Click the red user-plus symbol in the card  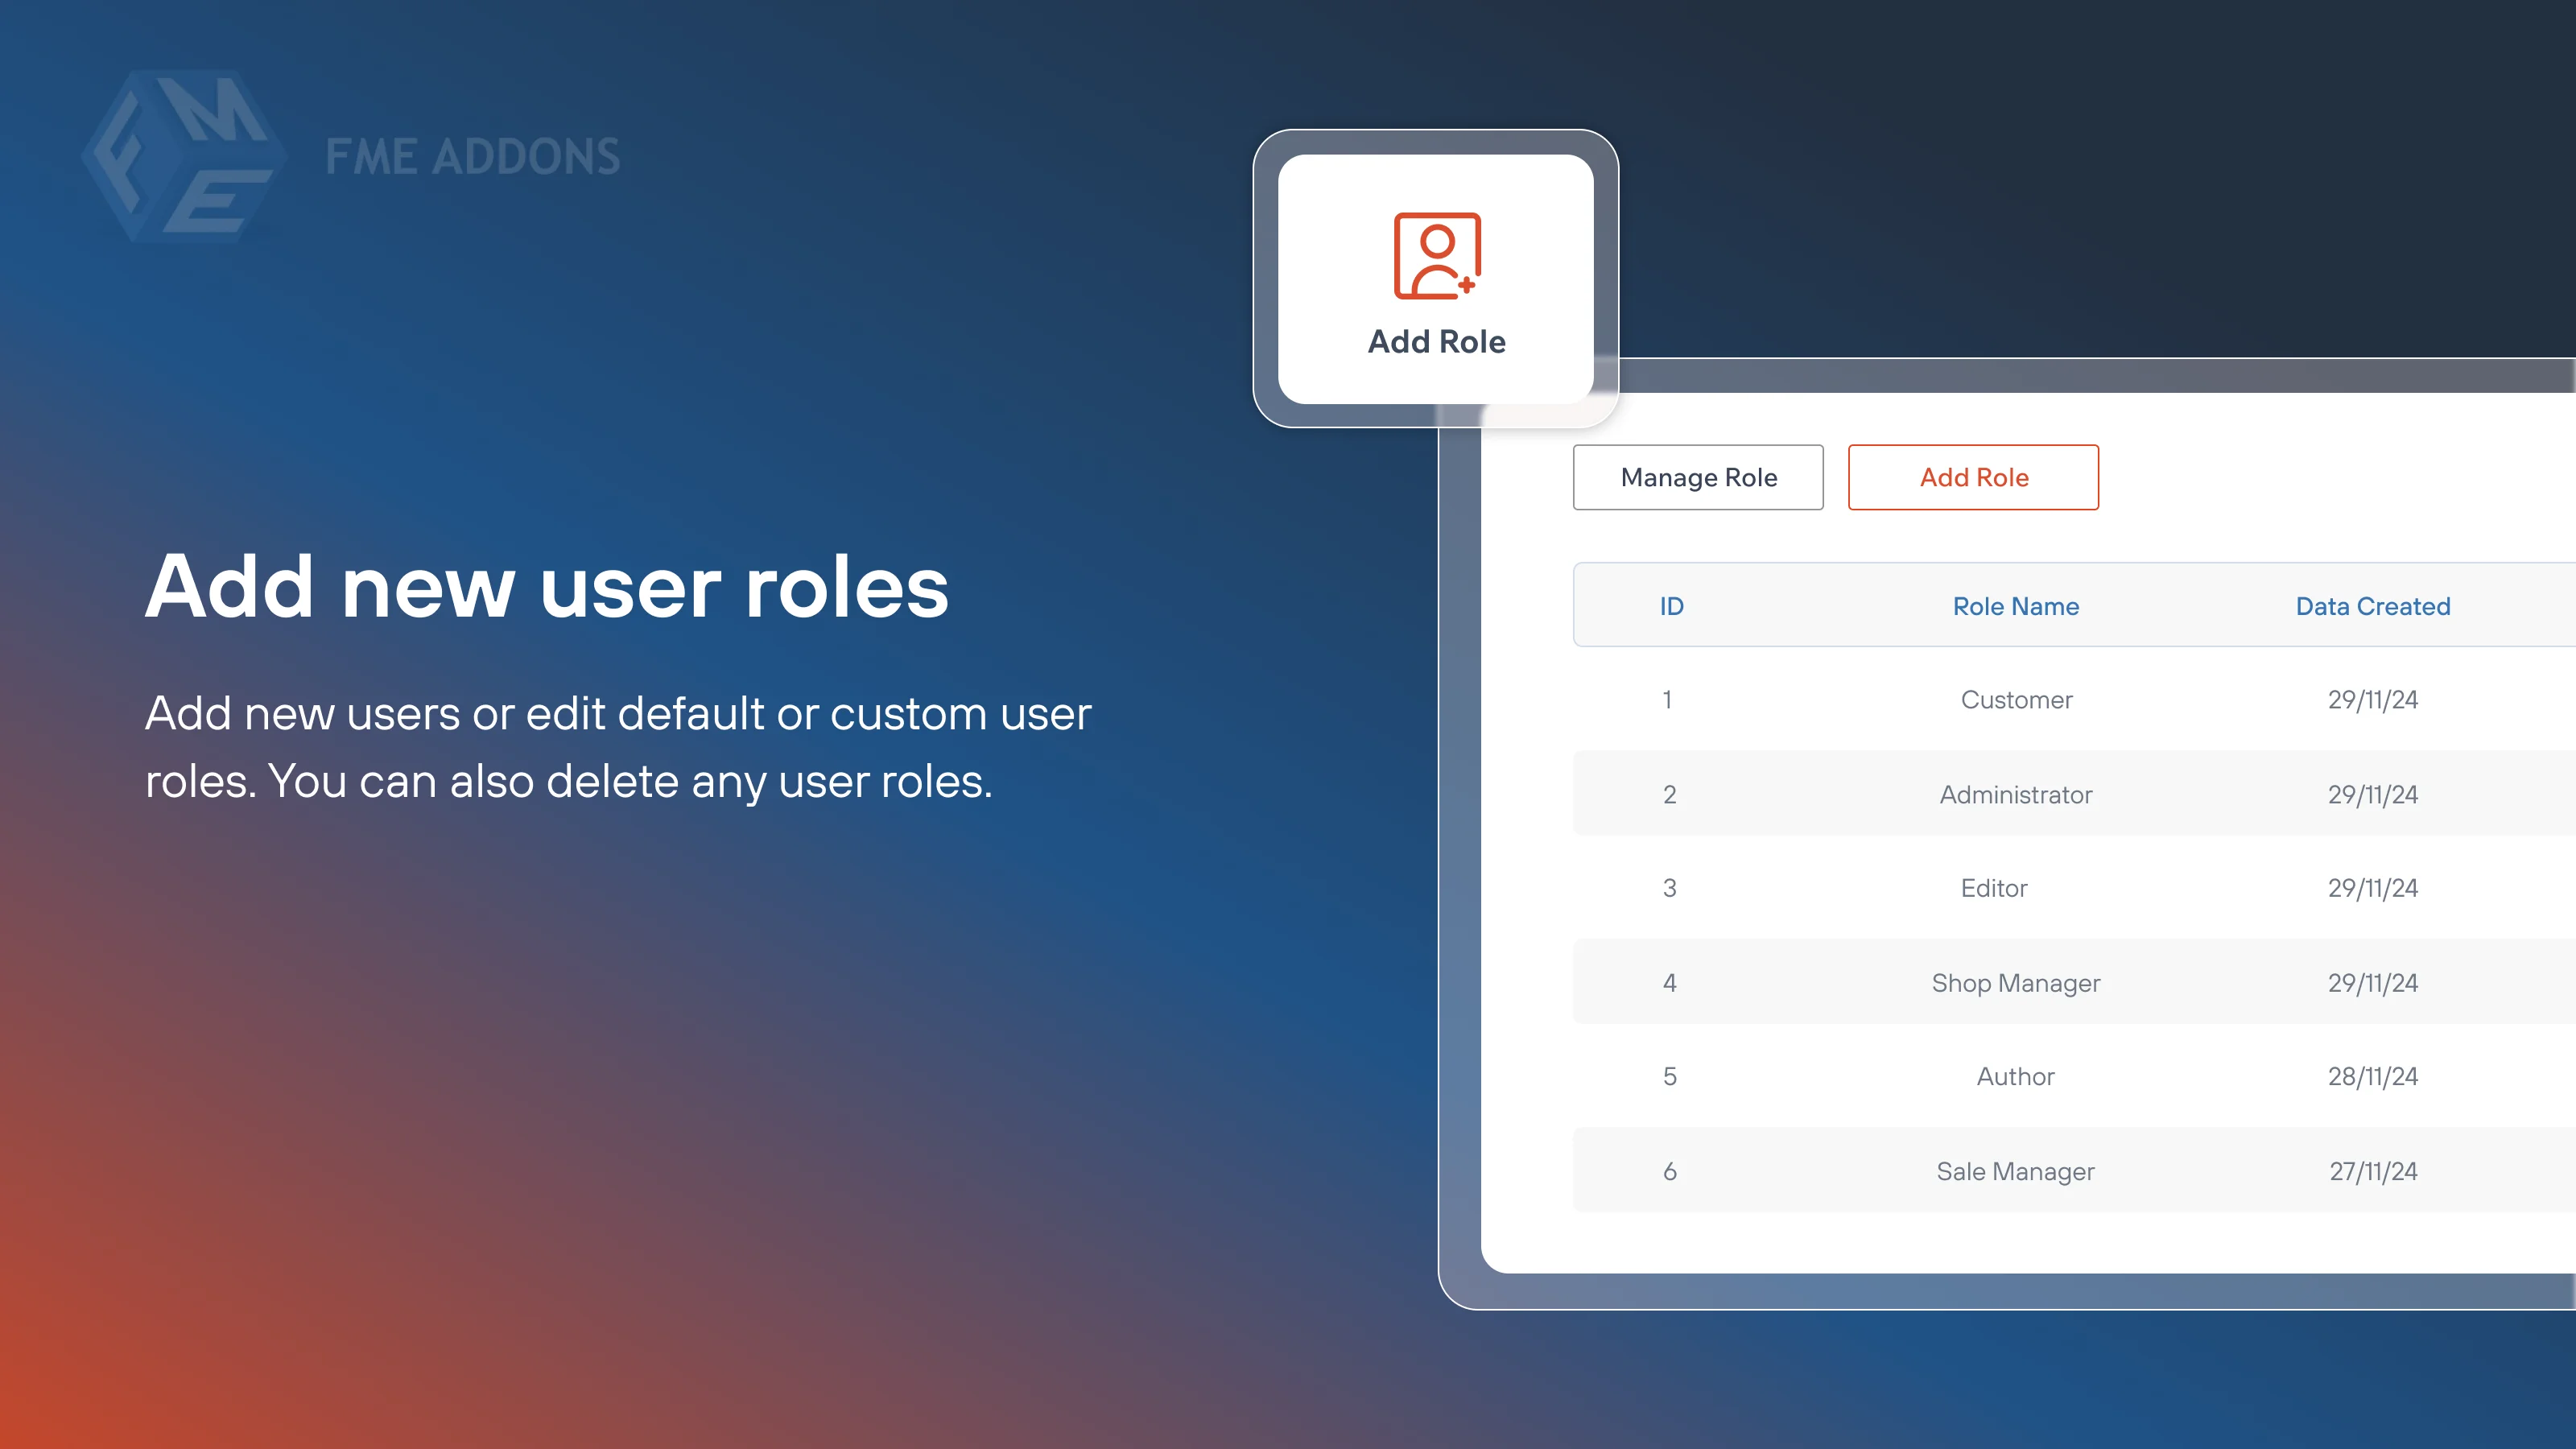(x=1435, y=258)
